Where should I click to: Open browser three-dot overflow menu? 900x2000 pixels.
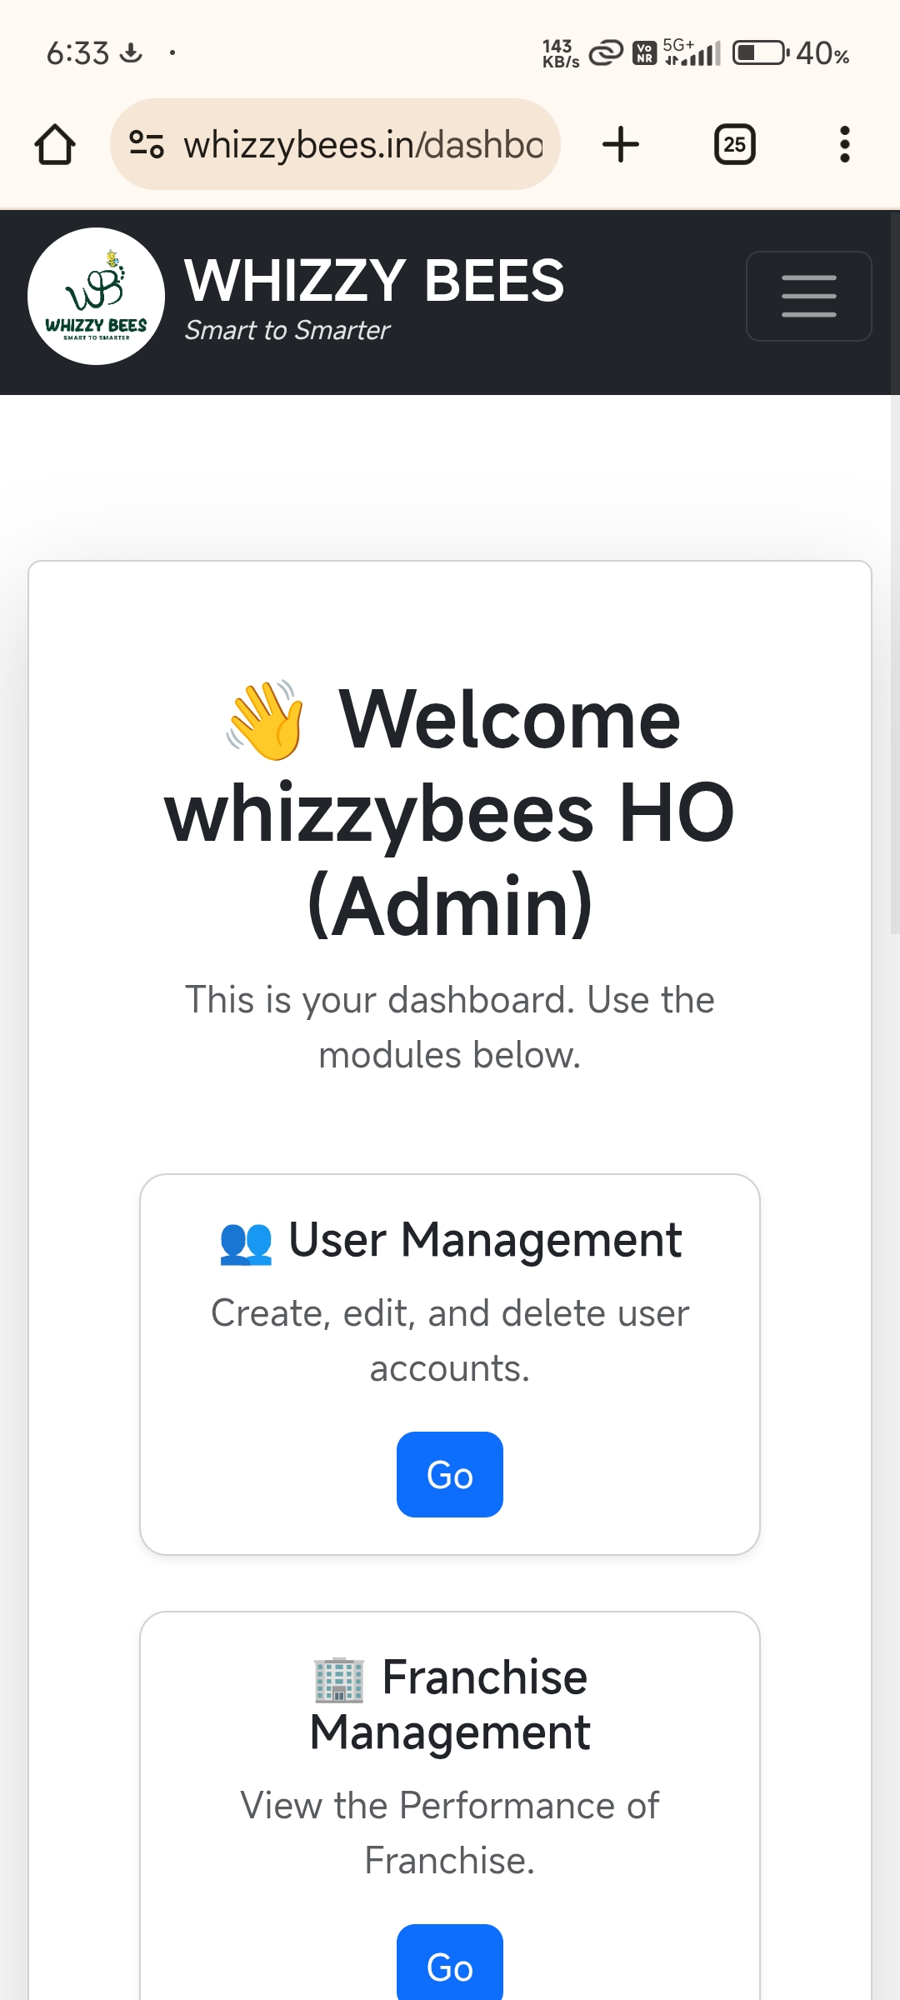(x=845, y=144)
